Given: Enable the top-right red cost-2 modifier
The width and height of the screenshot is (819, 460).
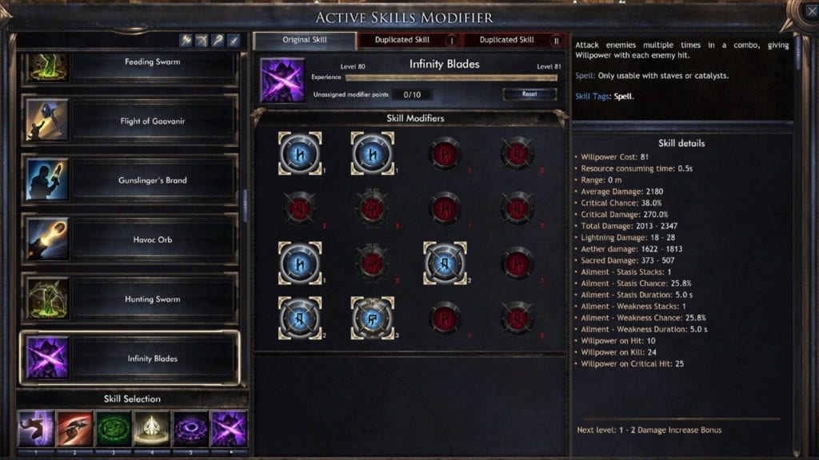Looking at the screenshot, I should (517, 153).
